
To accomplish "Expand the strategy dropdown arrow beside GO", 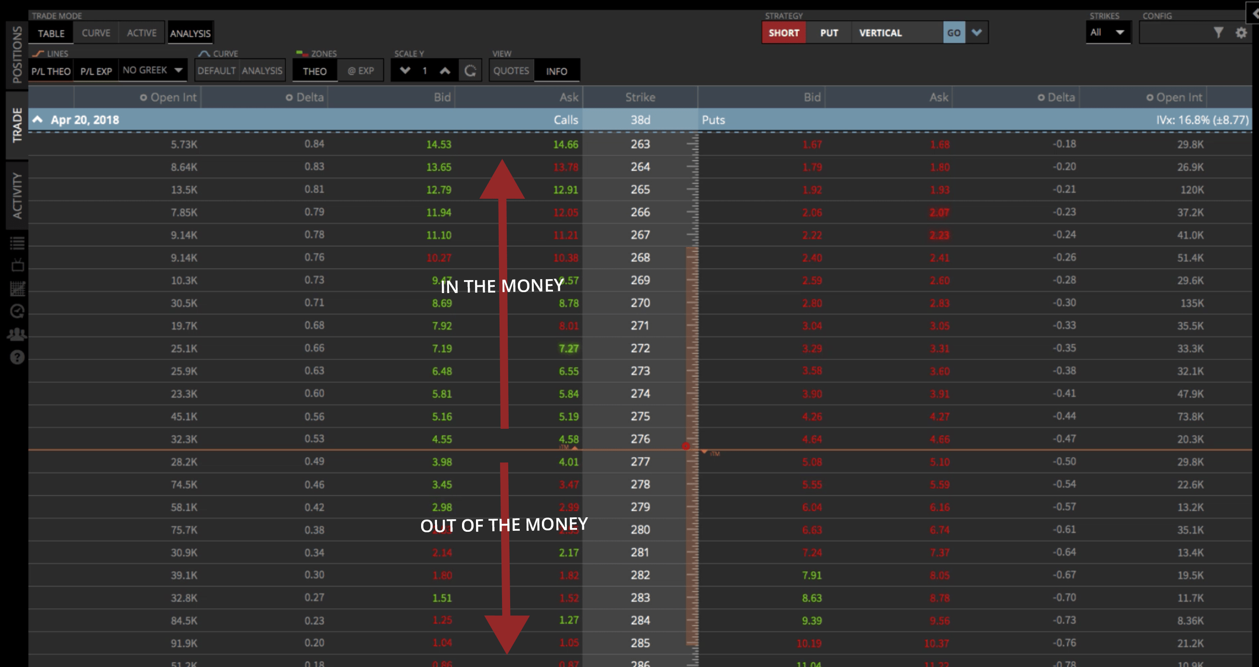I will click(976, 33).
